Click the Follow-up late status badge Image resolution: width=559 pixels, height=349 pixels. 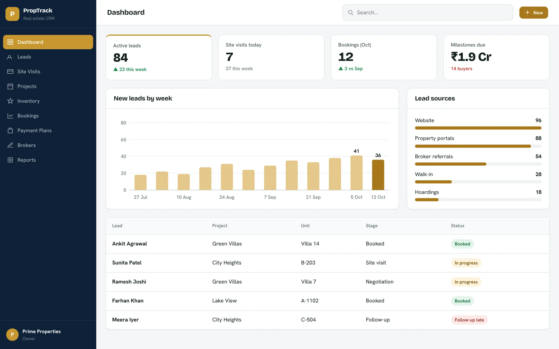pos(469,320)
